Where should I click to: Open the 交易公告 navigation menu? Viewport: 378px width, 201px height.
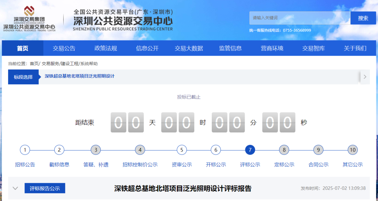click(x=64, y=48)
